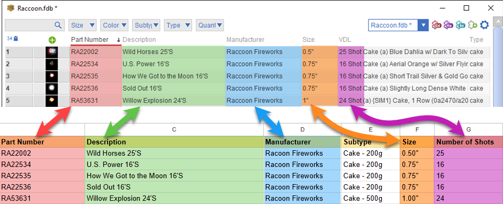Click the teal 'So' puzzle-piece icon

pyautogui.click(x=460, y=25)
